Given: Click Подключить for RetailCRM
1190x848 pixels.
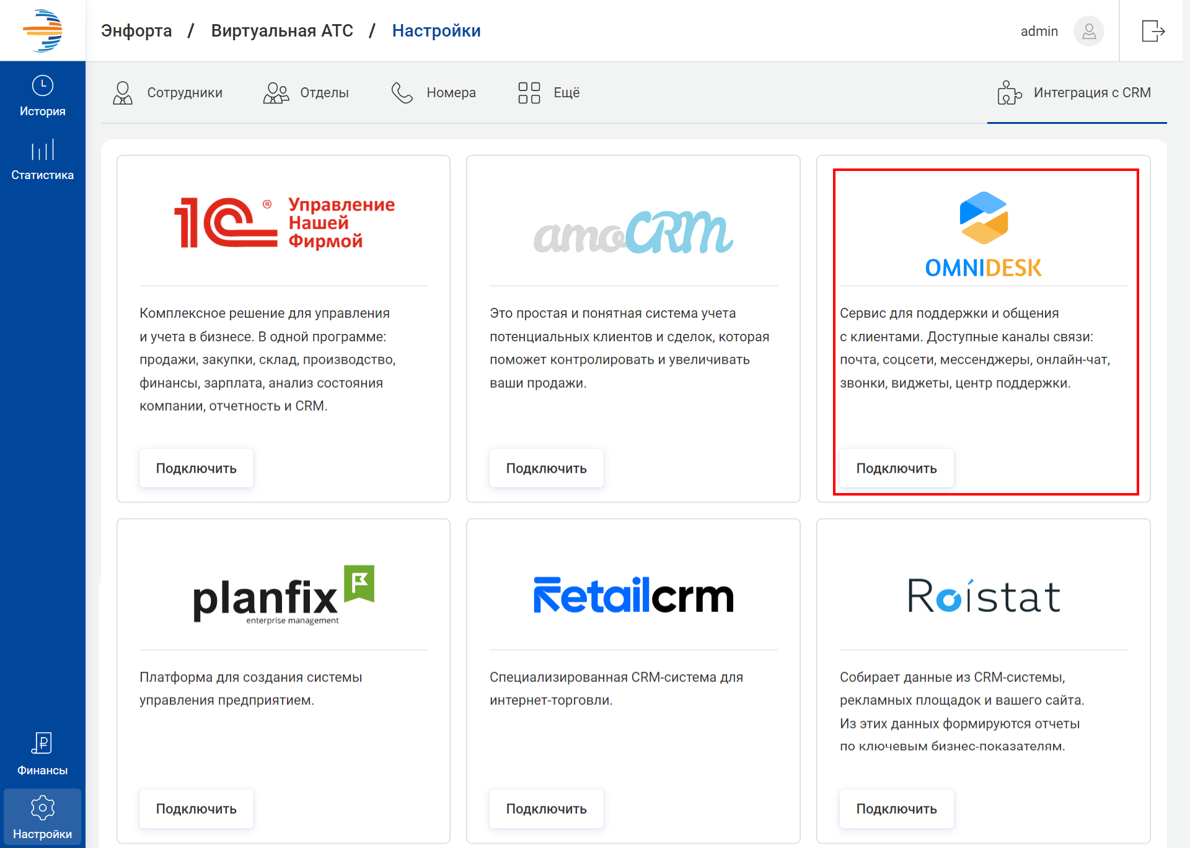Looking at the screenshot, I should [x=546, y=809].
